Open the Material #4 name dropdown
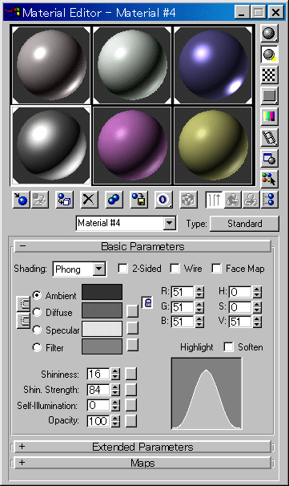Viewport: 289px width, 486px height. coord(169,223)
